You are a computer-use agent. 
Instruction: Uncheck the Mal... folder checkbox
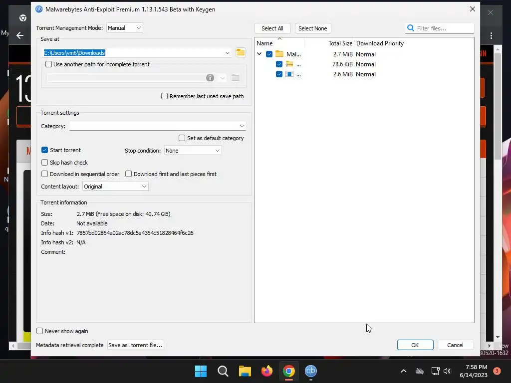(x=269, y=54)
